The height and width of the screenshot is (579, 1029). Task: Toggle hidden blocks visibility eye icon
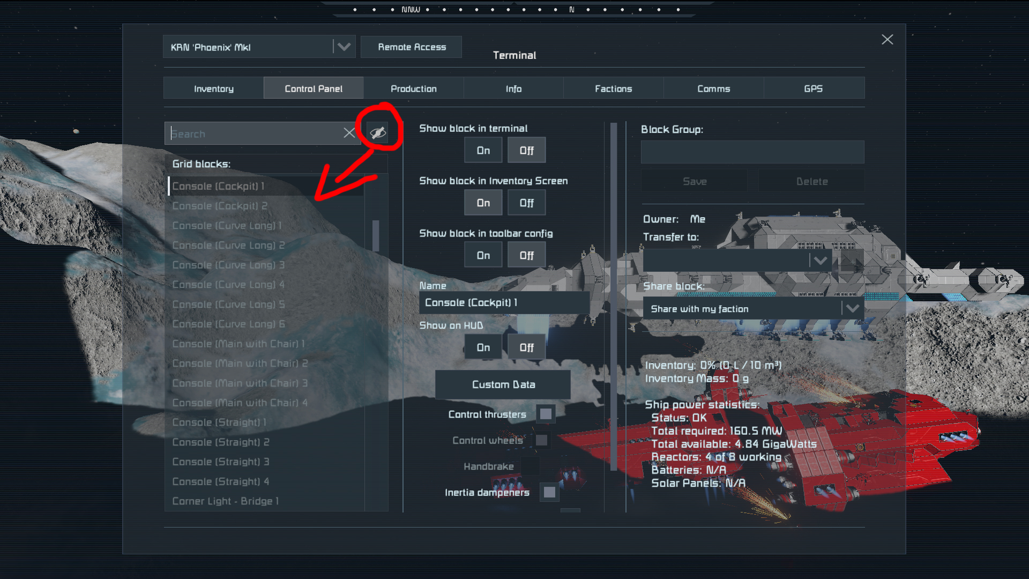click(378, 133)
